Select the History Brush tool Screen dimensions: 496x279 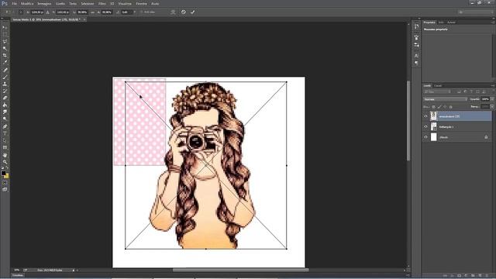pyautogui.click(x=5, y=91)
